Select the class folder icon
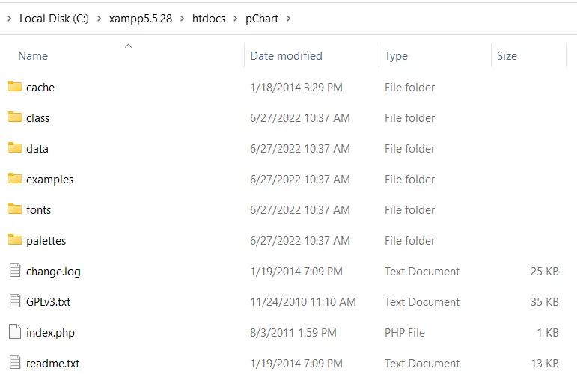577x377 pixels. click(15, 117)
